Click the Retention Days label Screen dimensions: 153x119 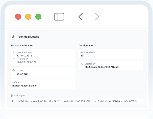pos(88,52)
